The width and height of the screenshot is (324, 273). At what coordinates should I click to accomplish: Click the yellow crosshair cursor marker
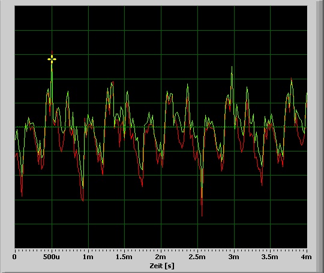tap(52, 60)
